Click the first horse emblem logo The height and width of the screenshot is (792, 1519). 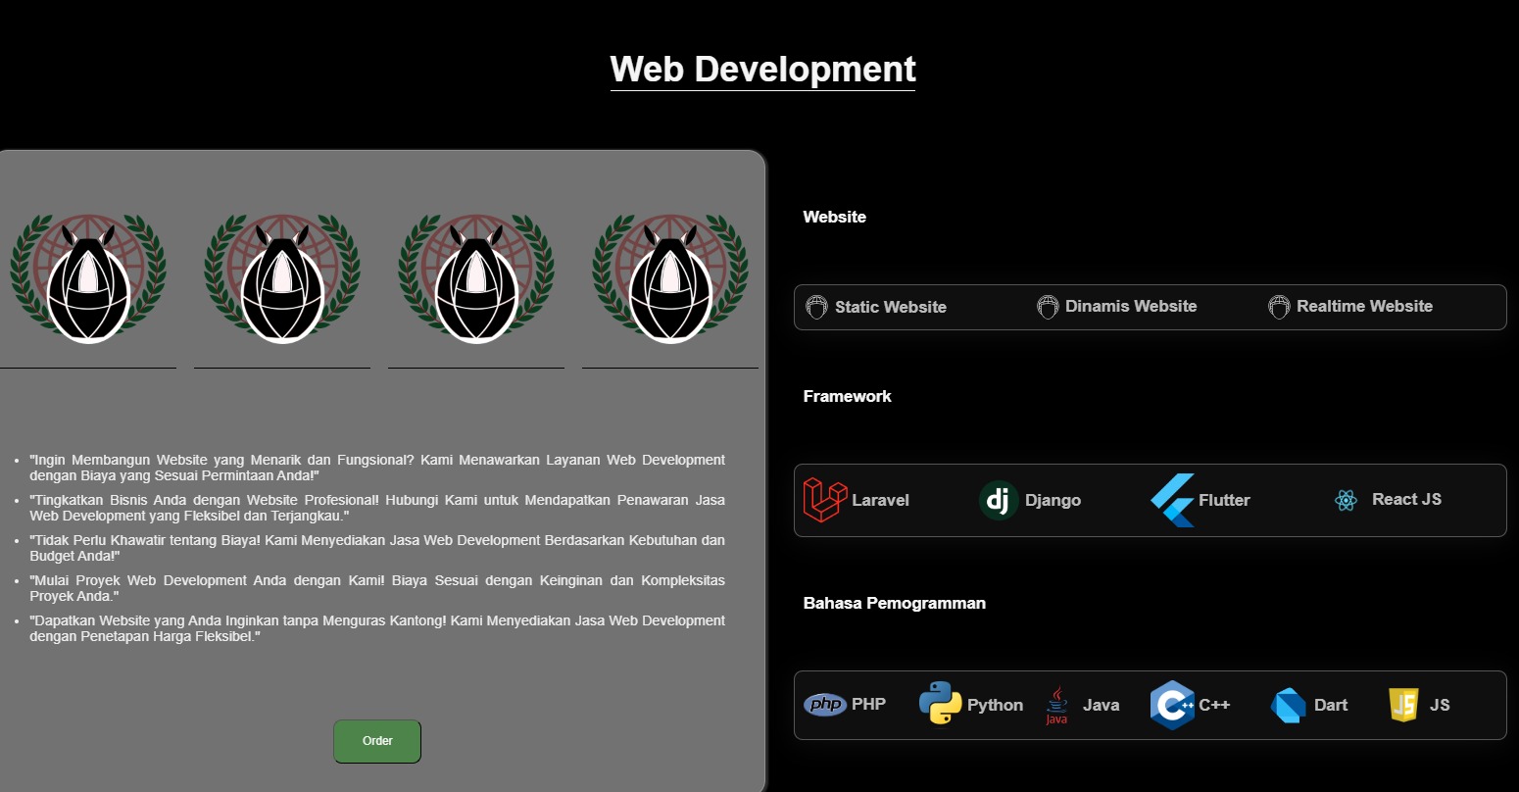[x=88, y=277]
